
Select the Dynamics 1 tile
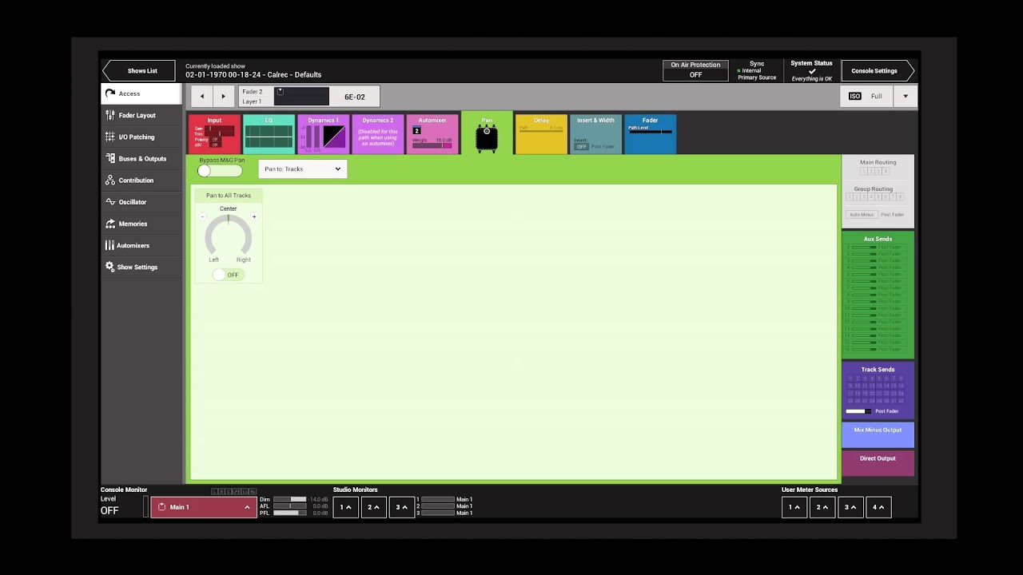[323, 134]
